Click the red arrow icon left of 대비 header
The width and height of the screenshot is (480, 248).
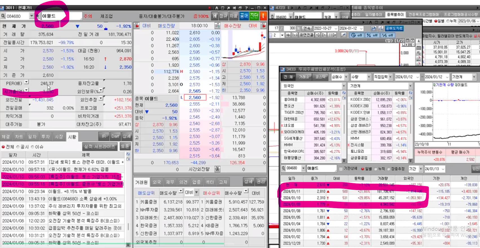(137, 26)
